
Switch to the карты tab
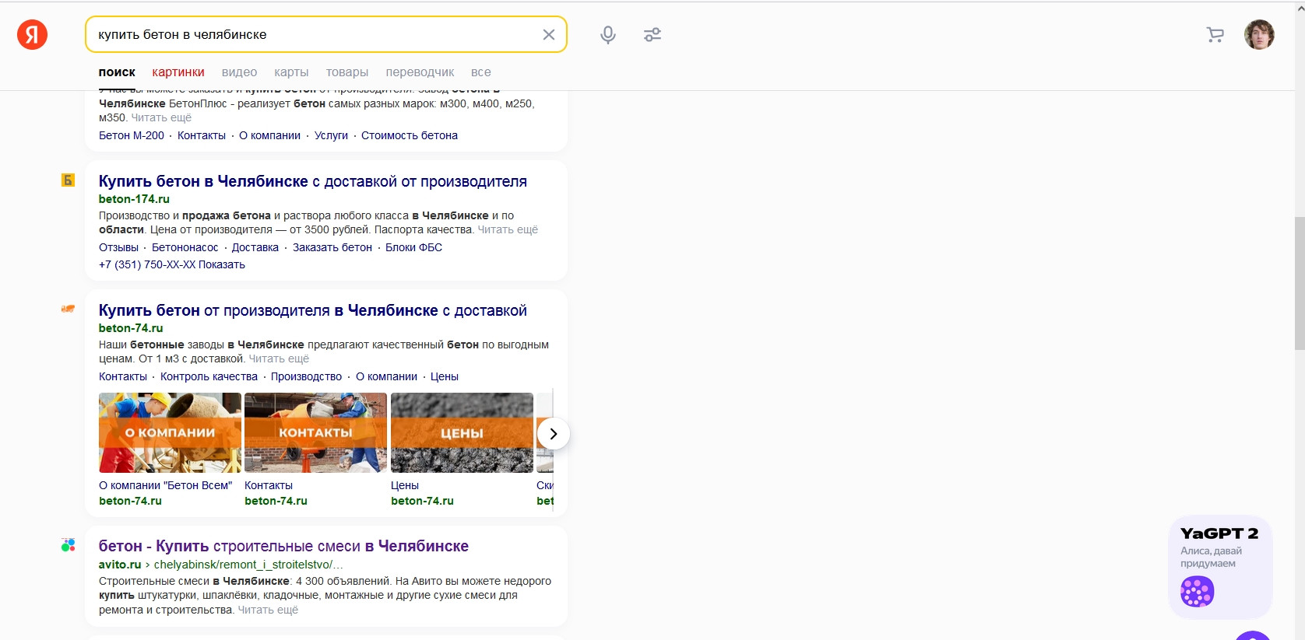pos(291,72)
